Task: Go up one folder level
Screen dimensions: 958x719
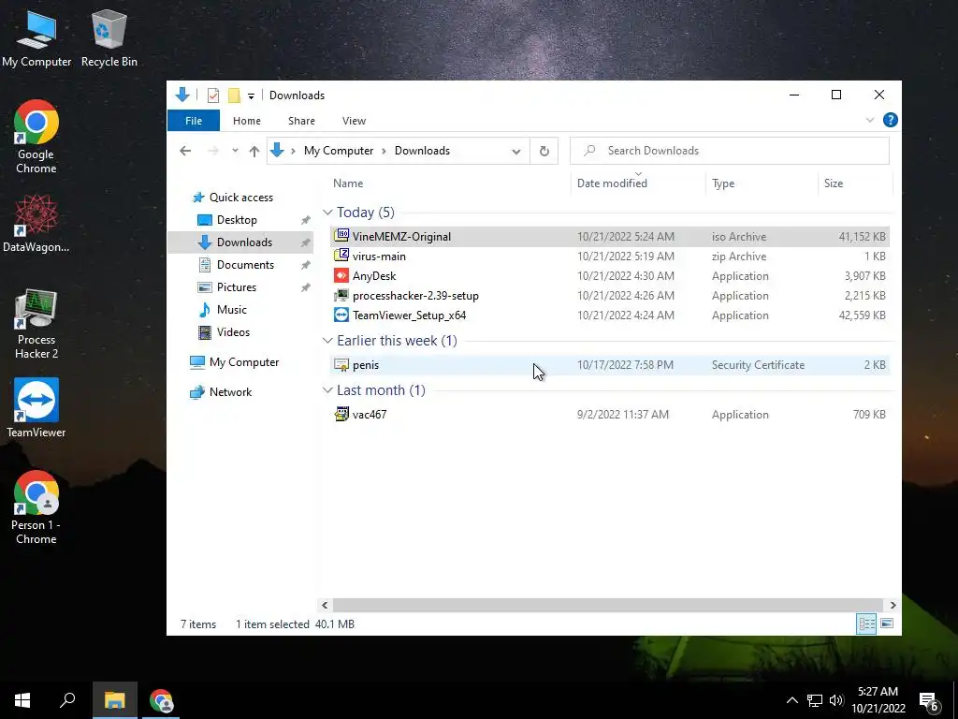Action: (254, 151)
